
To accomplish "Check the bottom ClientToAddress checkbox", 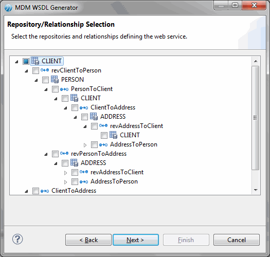I will coord(35,191).
